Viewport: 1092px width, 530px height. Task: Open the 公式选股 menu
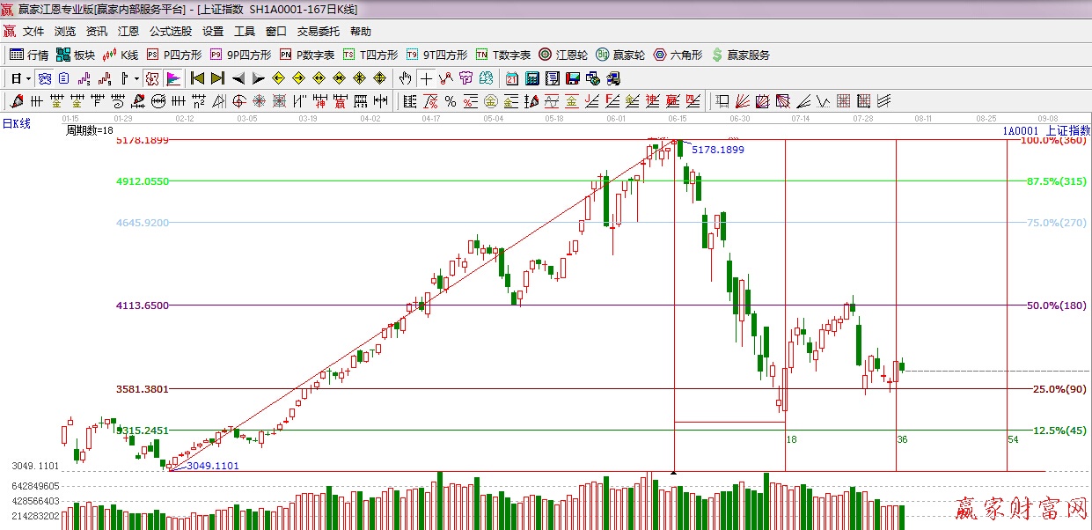[x=170, y=31]
